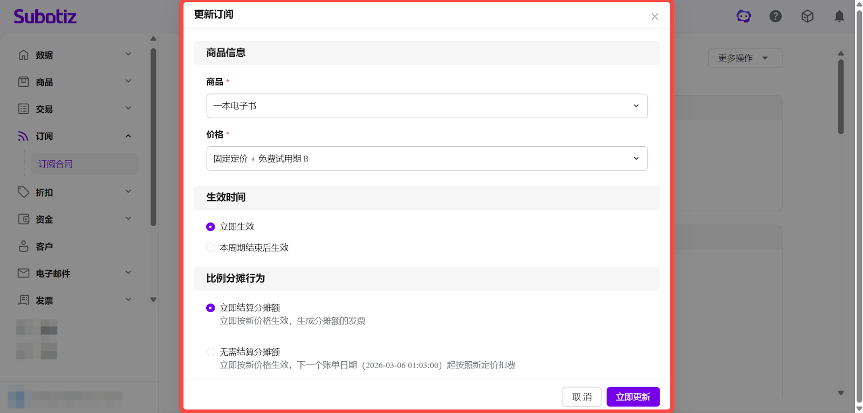
Task: Expand the 更多操作 dropdown button
Action: click(x=744, y=58)
